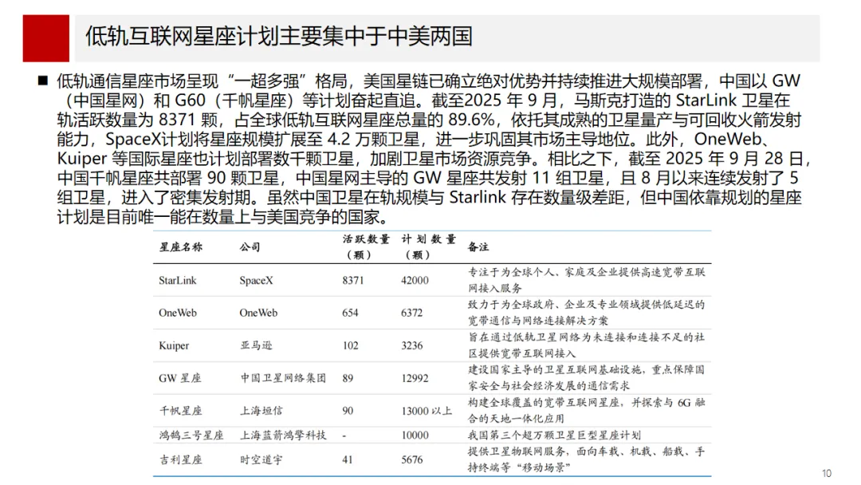Click the company cell 亚马逊
This screenshot has width=861, height=485.
pos(256,345)
